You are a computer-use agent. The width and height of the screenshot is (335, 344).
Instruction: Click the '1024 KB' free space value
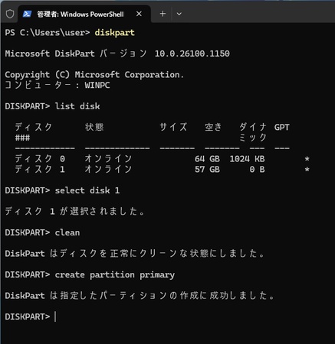247,159
